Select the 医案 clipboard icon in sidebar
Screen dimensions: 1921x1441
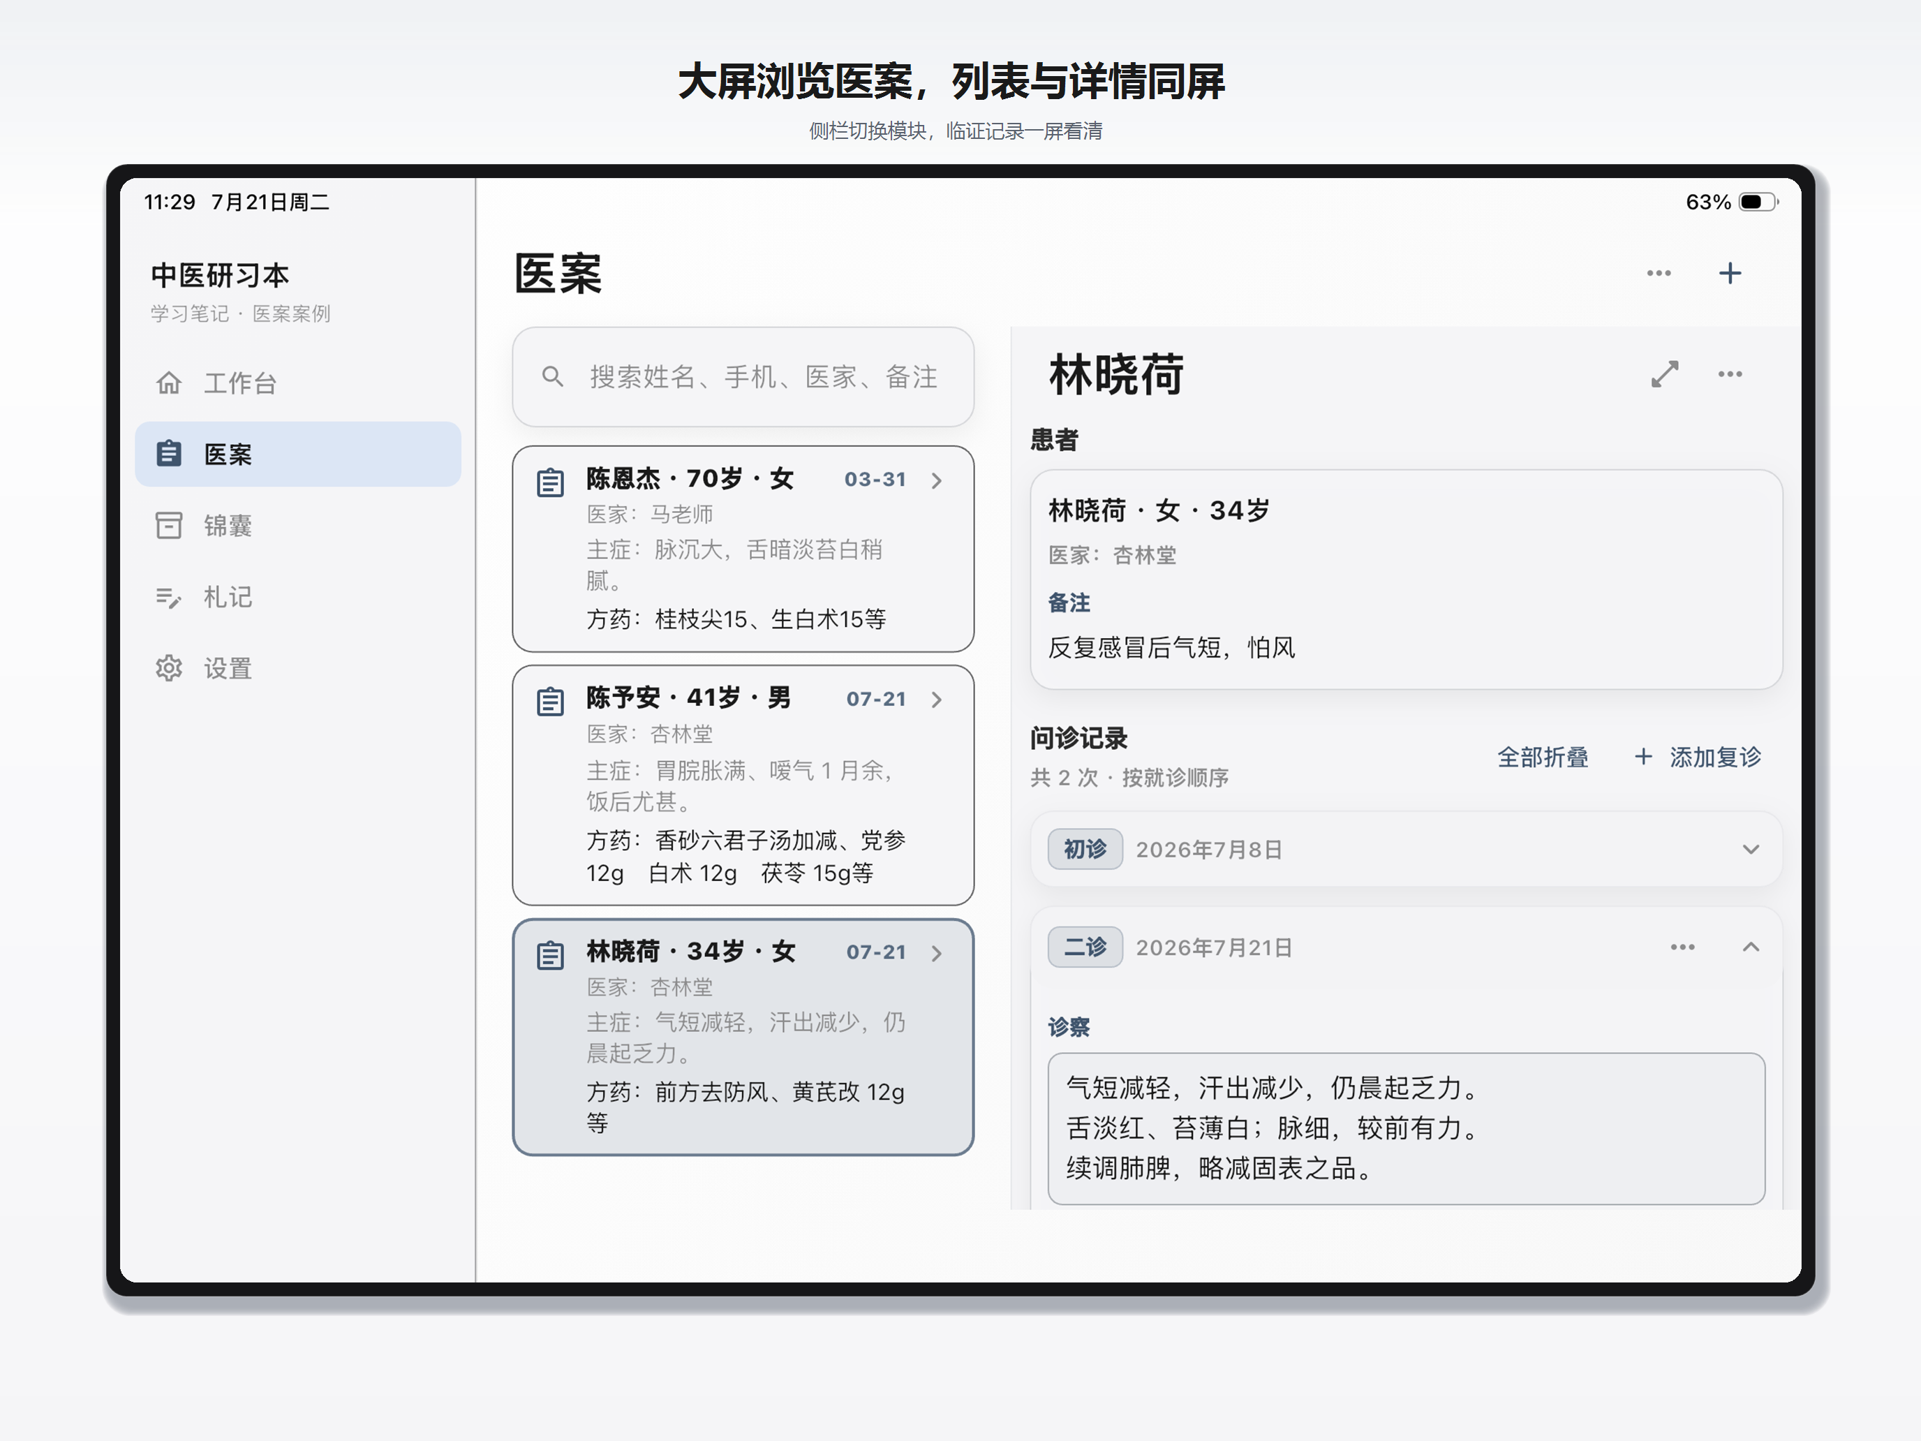pos(168,453)
